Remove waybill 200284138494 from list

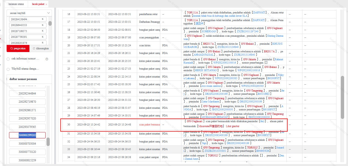(42, 19)
